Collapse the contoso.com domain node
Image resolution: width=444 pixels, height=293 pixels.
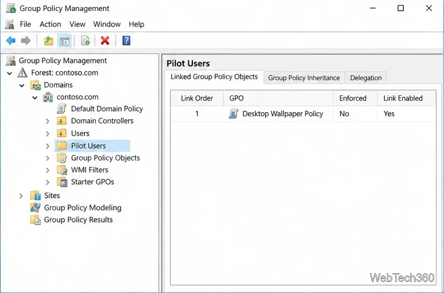(x=35, y=98)
